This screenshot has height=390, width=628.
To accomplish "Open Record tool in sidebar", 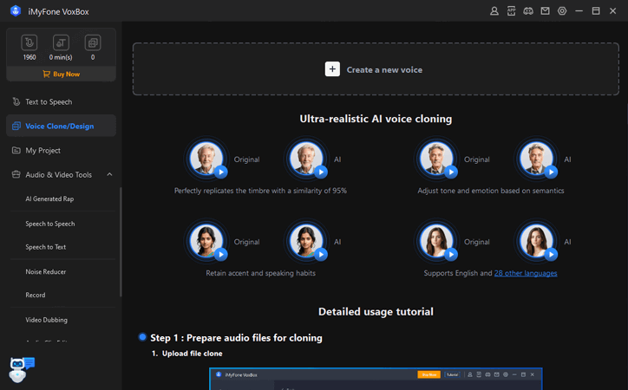I will pos(36,295).
